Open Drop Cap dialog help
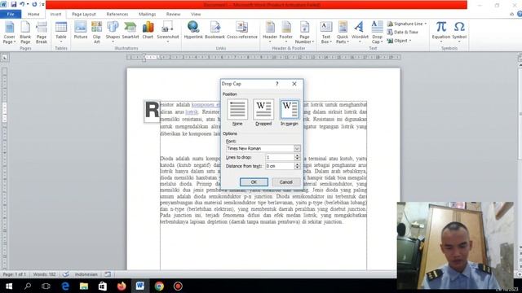The height and width of the screenshot is (293, 522). click(x=277, y=84)
